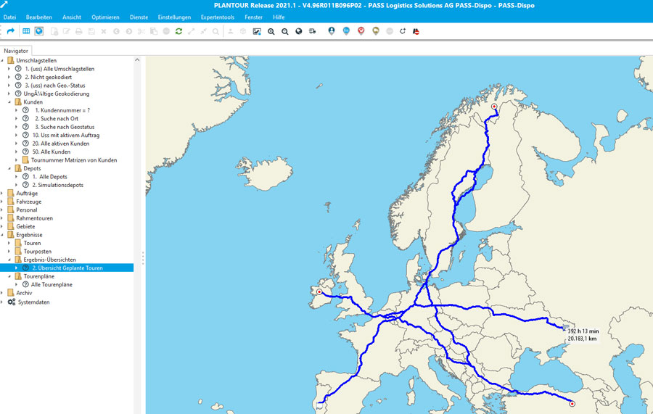Switch to table grid view icon
653x414 pixels.
tap(26, 31)
